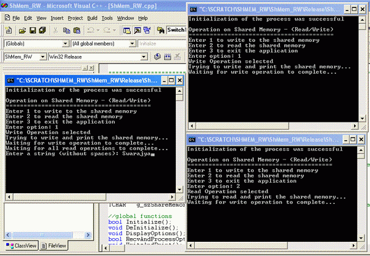
Task: Close the workspace pane with its X
Action: (x=91, y=68)
